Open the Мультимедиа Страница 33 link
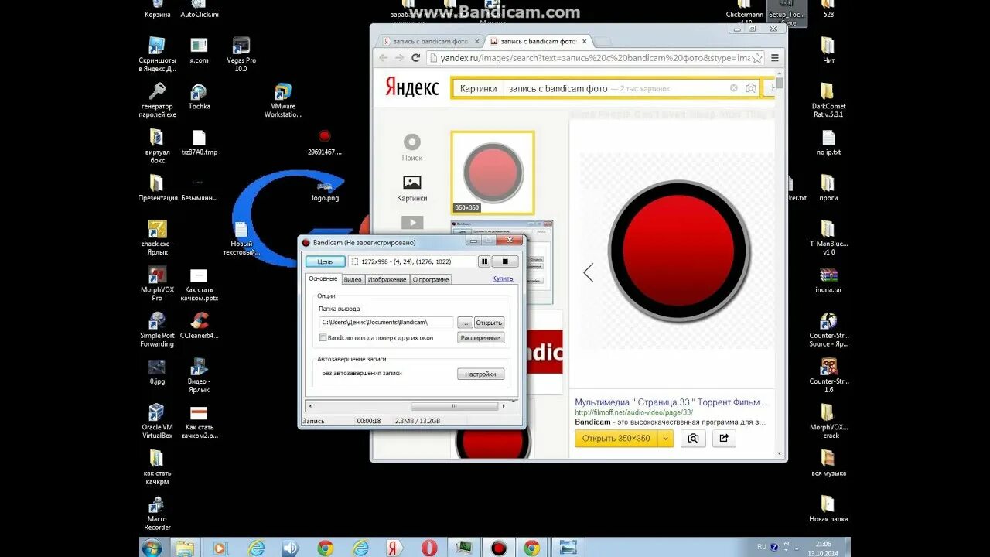This screenshot has height=557, width=990. pyautogui.click(x=671, y=402)
